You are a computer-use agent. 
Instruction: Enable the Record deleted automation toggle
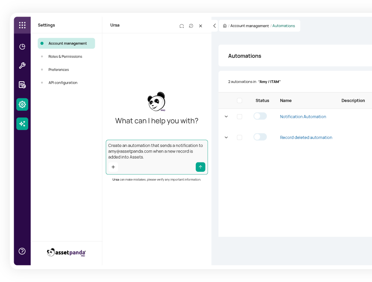pyautogui.click(x=260, y=137)
